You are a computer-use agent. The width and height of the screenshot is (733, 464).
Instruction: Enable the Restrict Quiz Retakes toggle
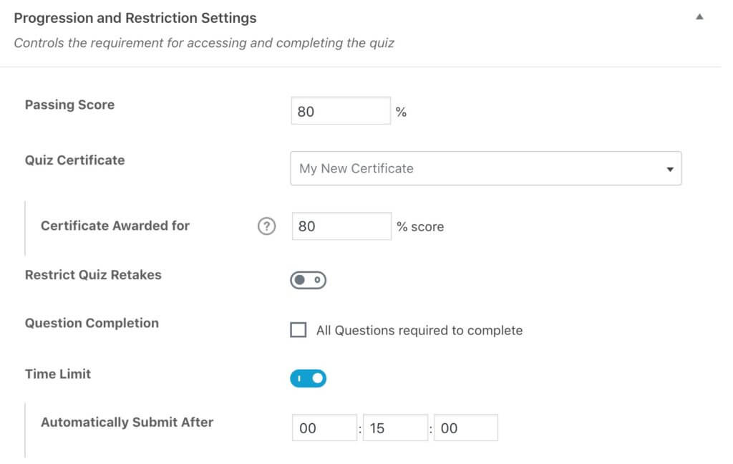coord(308,281)
